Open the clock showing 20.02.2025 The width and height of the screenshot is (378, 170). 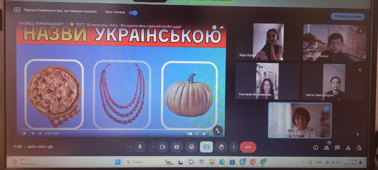click(350, 162)
